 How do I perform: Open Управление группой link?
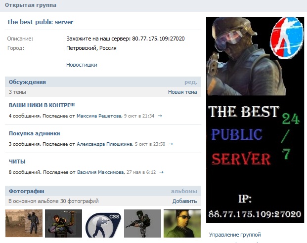pos(235,235)
